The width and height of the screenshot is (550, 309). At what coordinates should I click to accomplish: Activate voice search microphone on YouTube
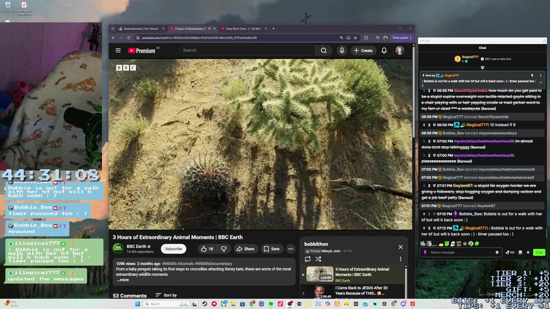pos(342,50)
